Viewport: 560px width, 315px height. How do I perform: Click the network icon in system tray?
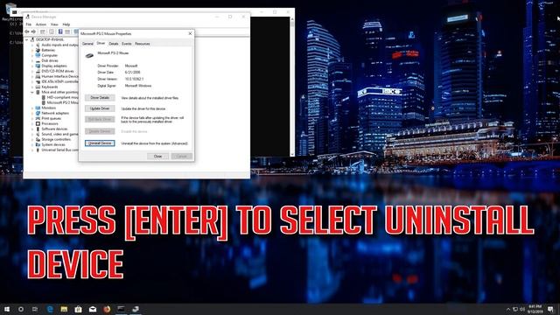pos(515,309)
